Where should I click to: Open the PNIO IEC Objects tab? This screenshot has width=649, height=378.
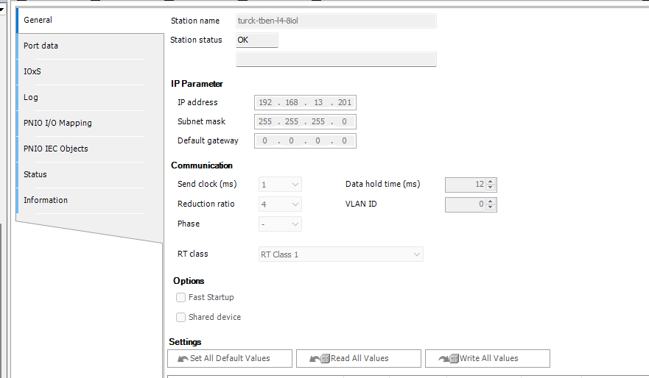90,149
